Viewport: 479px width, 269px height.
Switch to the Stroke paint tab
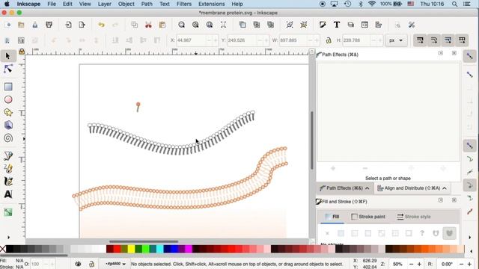(368, 217)
